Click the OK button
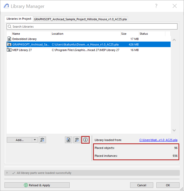 [168, 185]
